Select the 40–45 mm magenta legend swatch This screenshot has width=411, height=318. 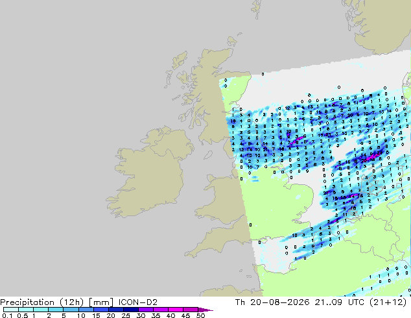[176, 310]
